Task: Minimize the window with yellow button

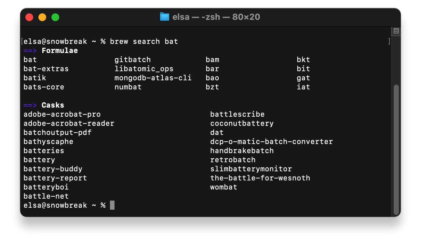Action: [x=42, y=17]
